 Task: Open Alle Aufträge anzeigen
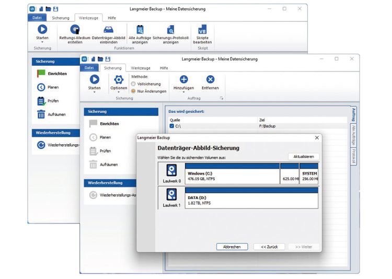coord(140,34)
